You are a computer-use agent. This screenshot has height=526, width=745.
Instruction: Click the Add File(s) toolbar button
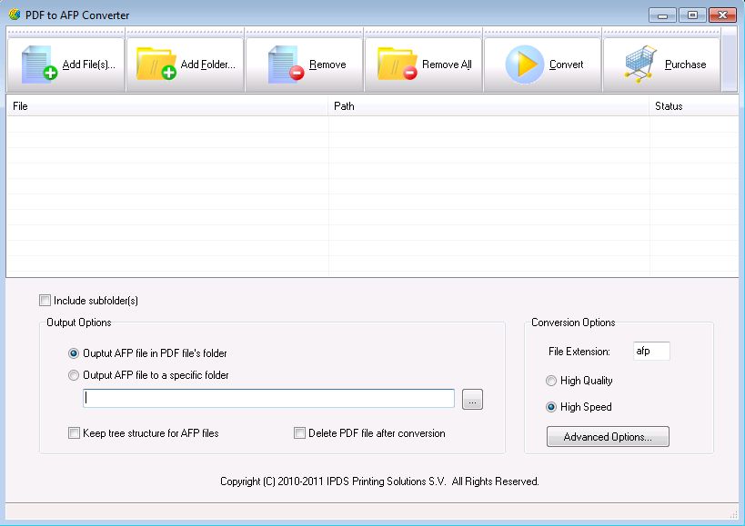(x=66, y=64)
